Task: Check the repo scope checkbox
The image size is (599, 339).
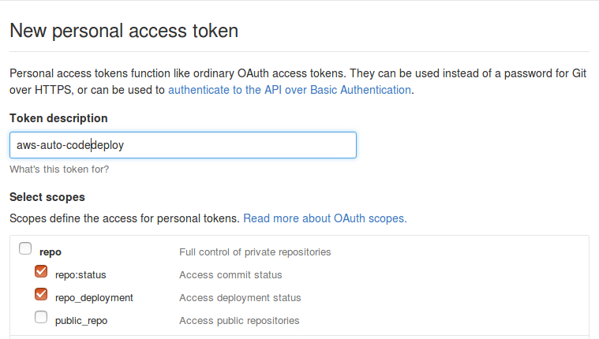Action: pos(25,248)
